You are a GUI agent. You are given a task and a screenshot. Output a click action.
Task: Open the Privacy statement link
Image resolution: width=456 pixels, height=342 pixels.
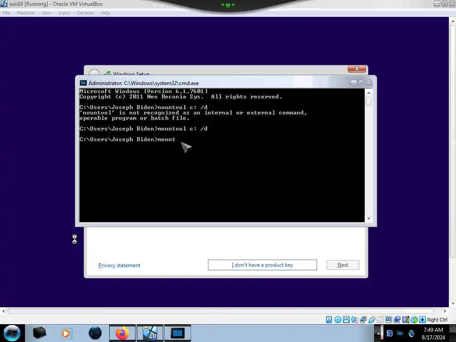pos(119,265)
